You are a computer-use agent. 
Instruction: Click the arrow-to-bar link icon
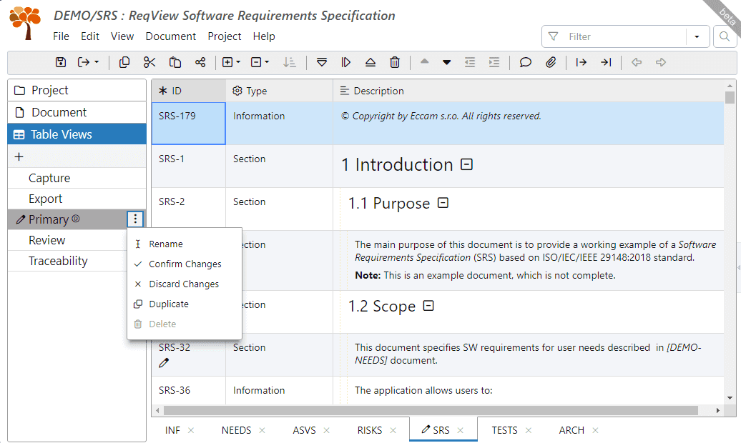click(606, 62)
